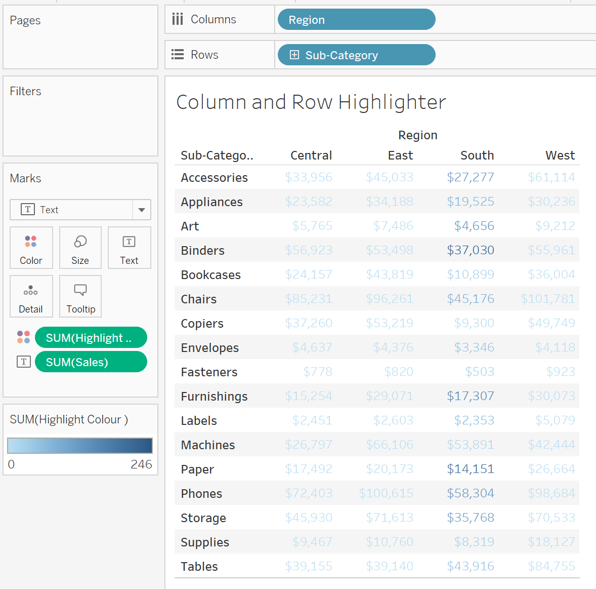This screenshot has height=589, width=596.
Task: Click the South column header
Action: coord(477,155)
